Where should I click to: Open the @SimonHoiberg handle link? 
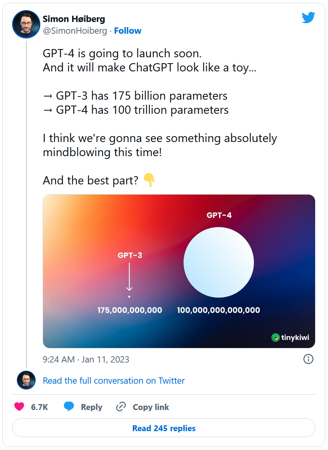coord(75,31)
